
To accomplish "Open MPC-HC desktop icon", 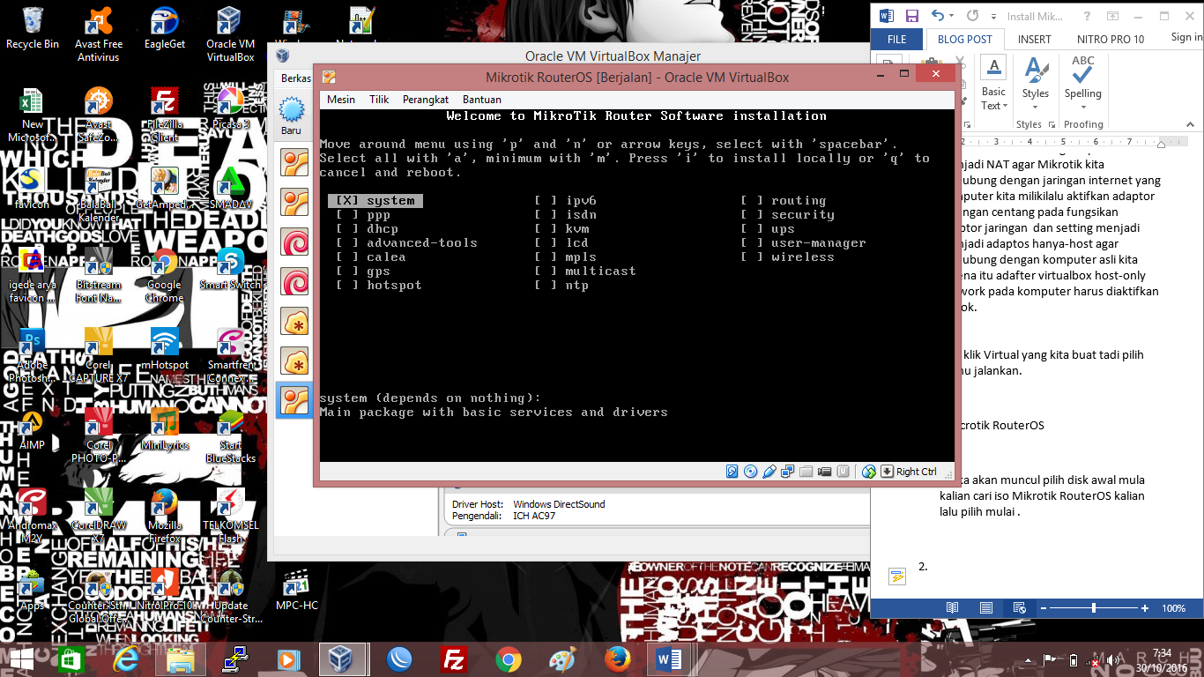I will click(296, 590).
